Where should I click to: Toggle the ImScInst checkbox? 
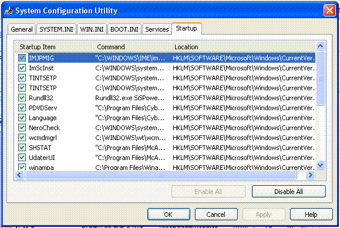click(22, 68)
